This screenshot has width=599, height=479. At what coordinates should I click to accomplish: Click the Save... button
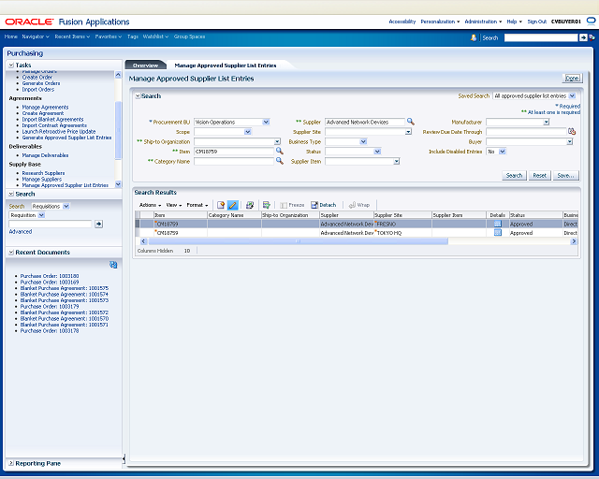click(x=565, y=175)
